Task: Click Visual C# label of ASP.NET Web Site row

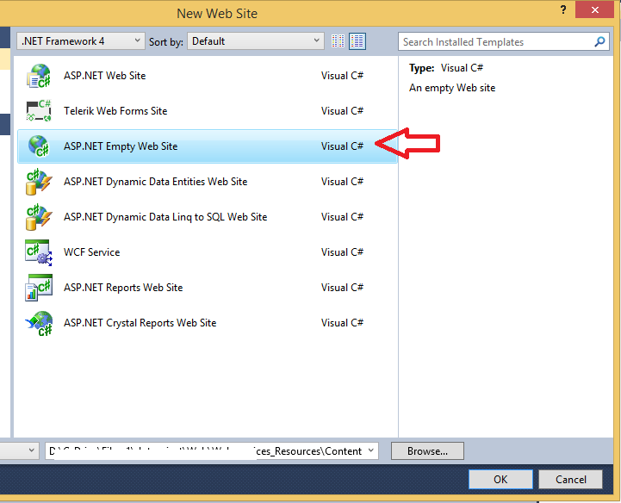Action: point(342,76)
